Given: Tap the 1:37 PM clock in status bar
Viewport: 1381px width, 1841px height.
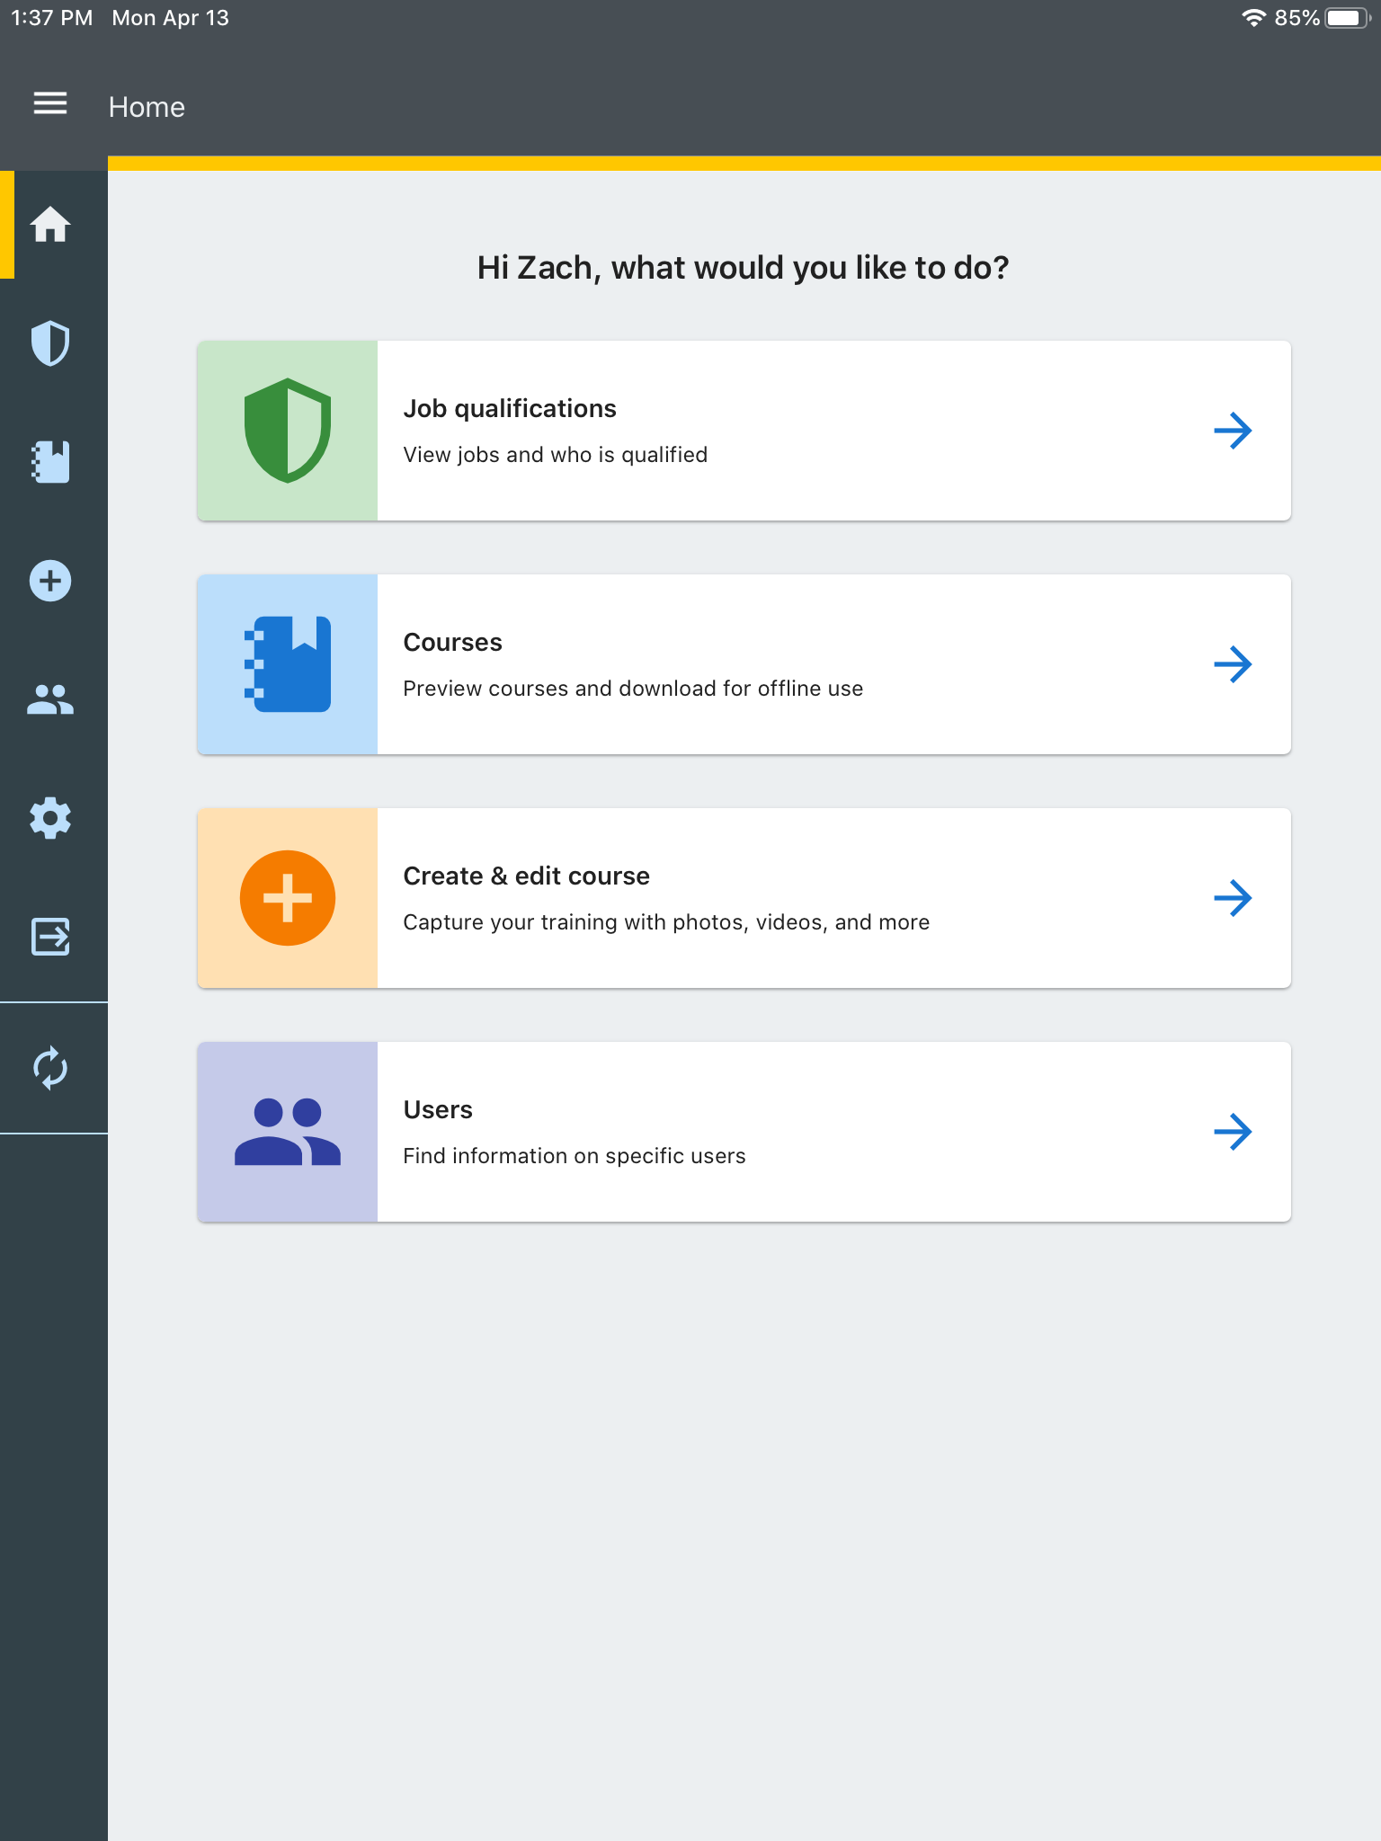Looking at the screenshot, I should click(52, 18).
